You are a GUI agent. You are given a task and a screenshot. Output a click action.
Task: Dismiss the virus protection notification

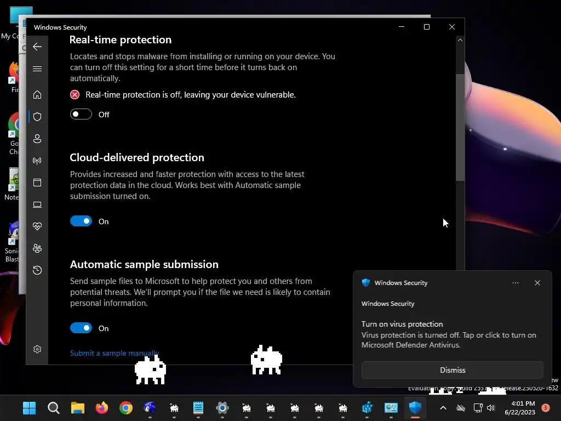pyautogui.click(x=452, y=370)
